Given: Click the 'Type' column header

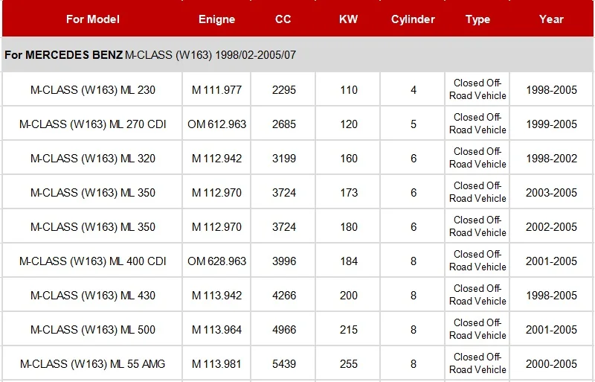Looking at the screenshot, I should tap(477, 19).
